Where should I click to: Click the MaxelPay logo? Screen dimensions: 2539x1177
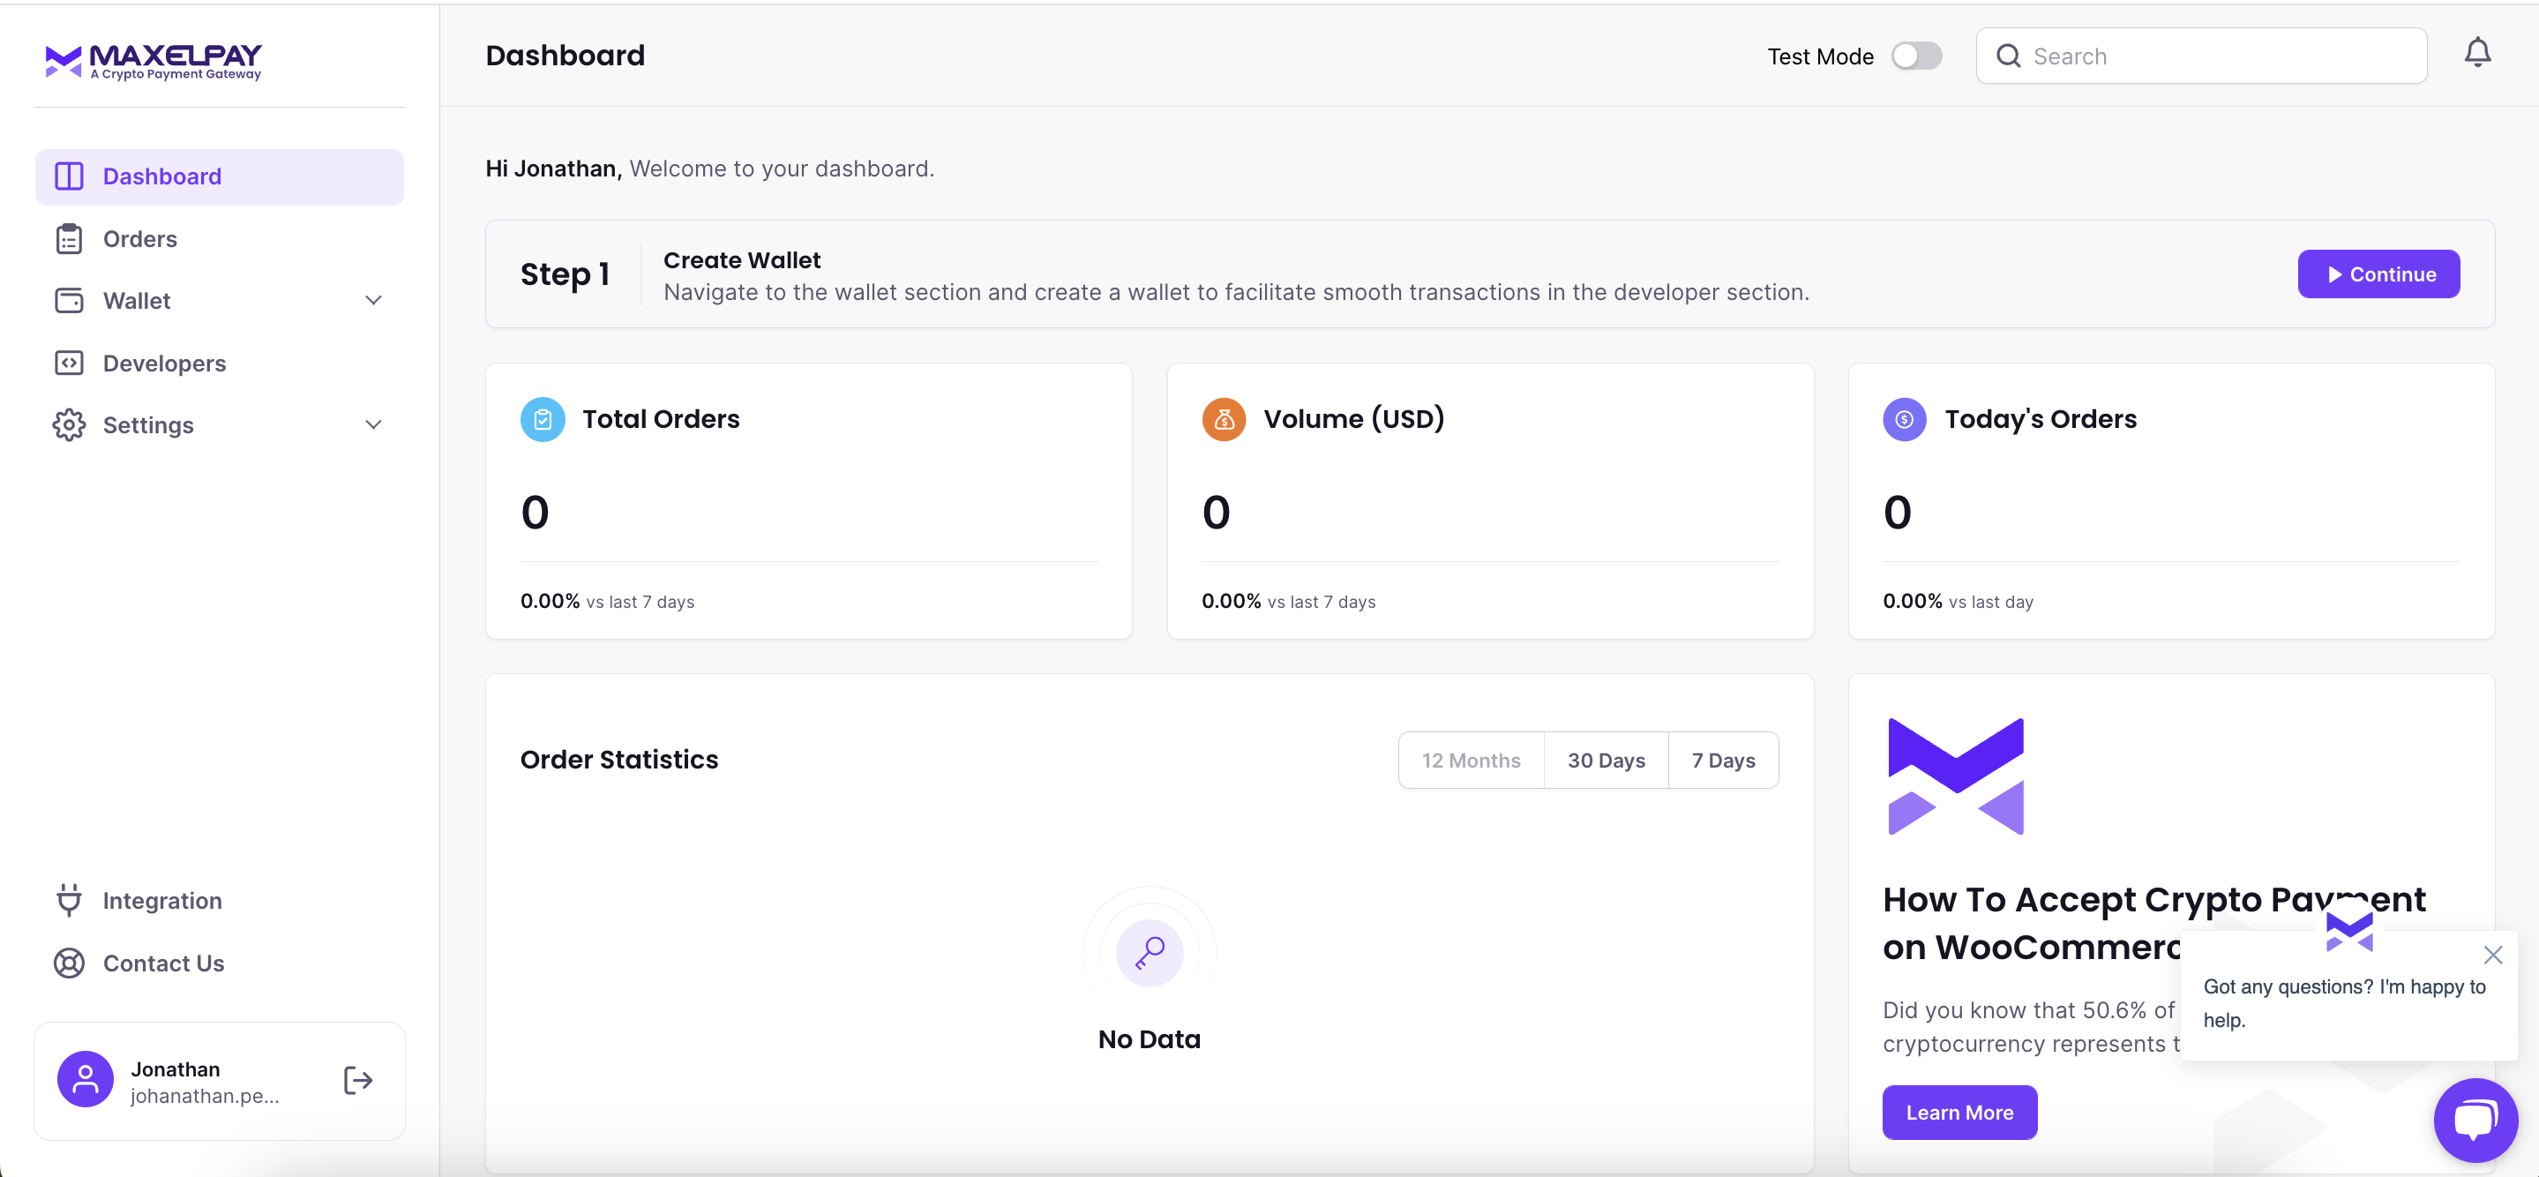tap(154, 62)
